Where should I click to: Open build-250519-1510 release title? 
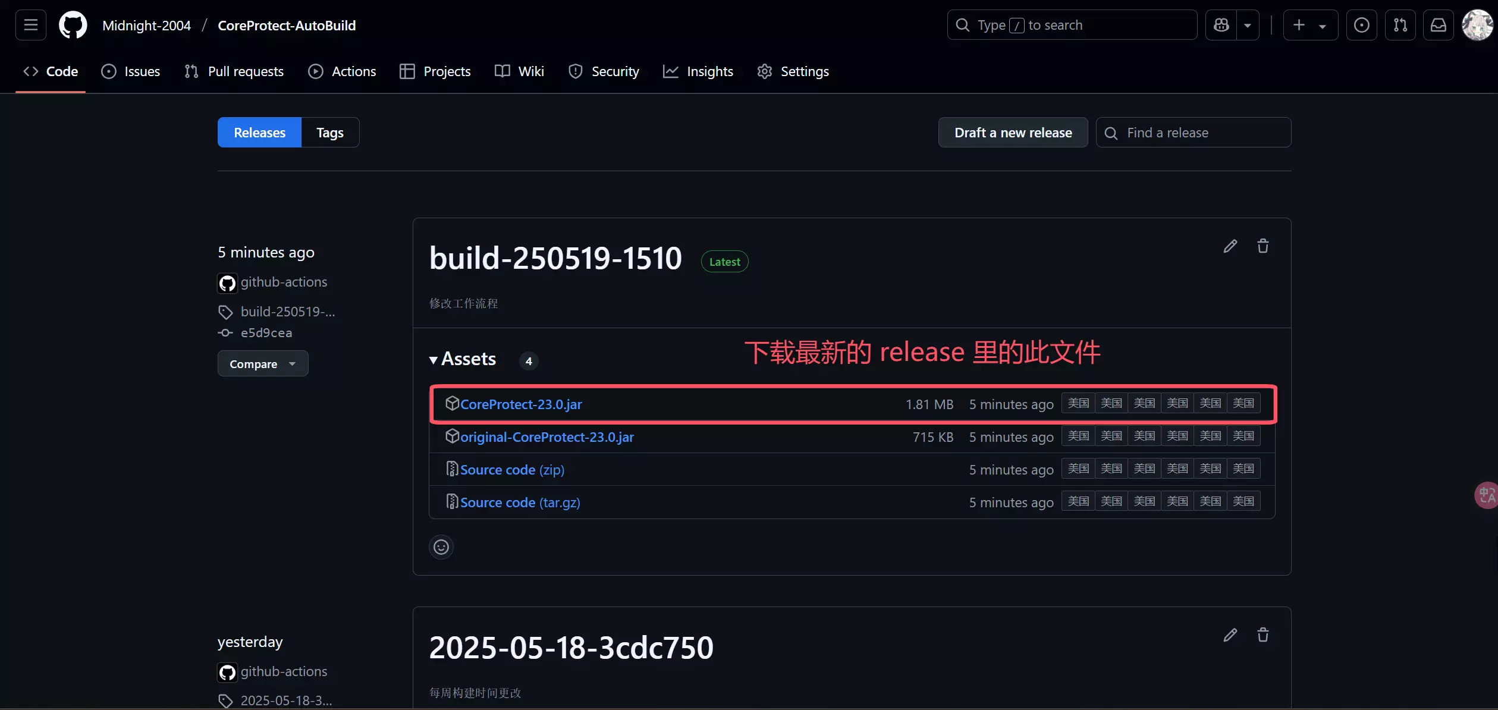(x=555, y=258)
